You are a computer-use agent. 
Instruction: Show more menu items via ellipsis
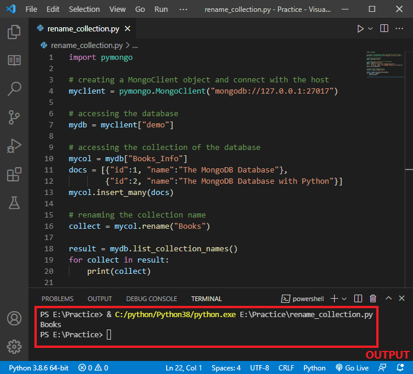click(183, 9)
